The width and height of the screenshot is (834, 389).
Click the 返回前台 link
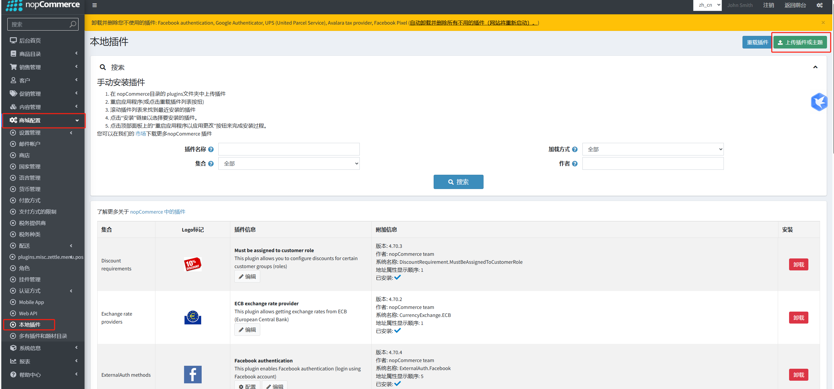point(795,5)
